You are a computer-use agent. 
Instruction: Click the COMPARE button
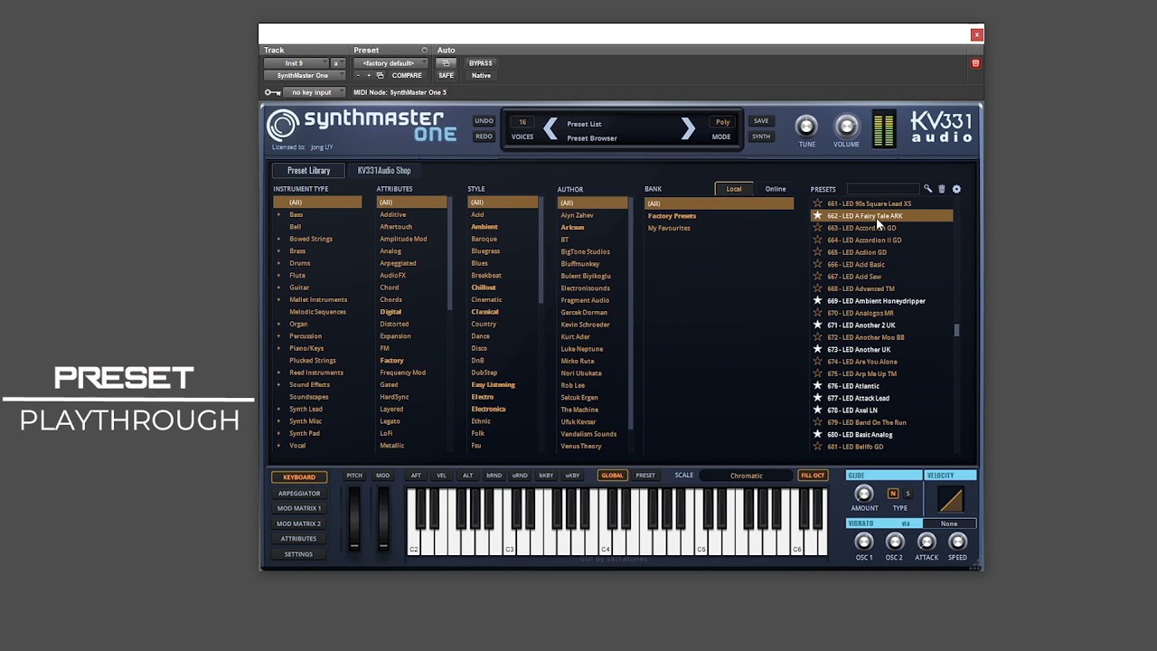coord(407,76)
